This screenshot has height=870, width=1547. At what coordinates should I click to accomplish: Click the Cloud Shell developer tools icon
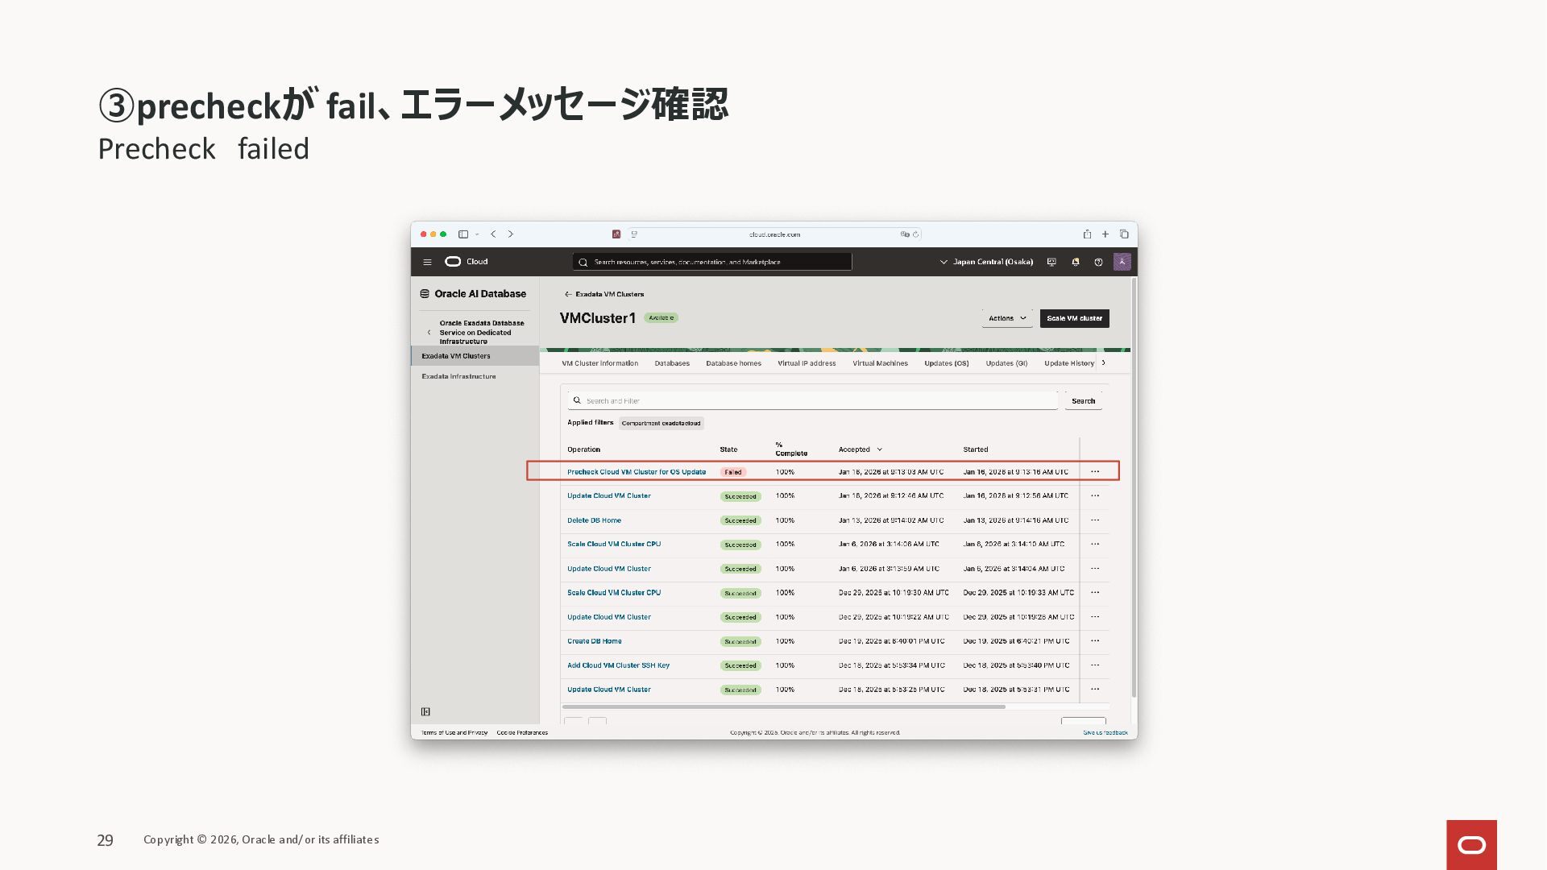pyautogui.click(x=1051, y=262)
